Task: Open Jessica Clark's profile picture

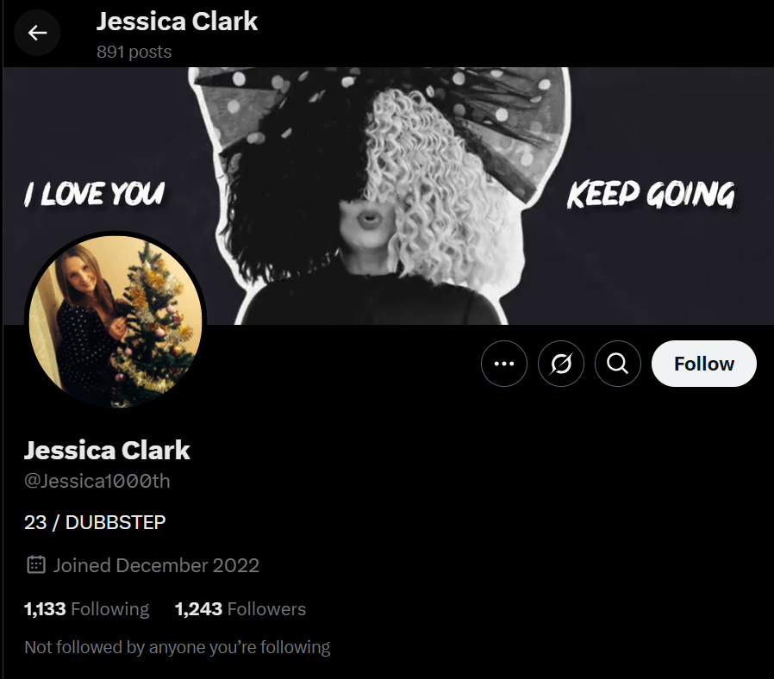Action: pyautogui.click(x=115, y=321)
